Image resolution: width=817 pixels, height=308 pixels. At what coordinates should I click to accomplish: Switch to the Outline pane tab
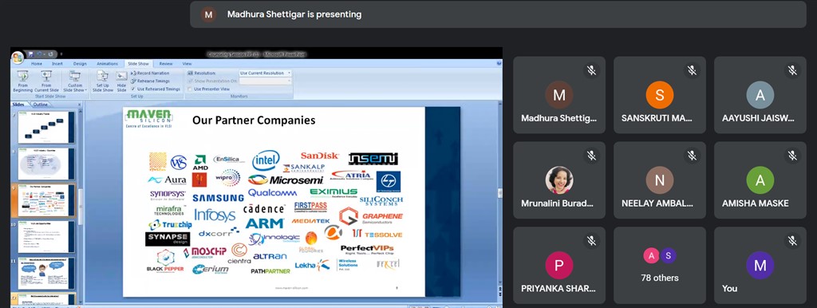click(41, 105)
